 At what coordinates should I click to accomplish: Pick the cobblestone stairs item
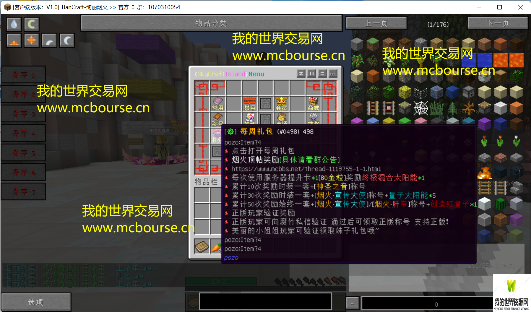coord(517,188)
